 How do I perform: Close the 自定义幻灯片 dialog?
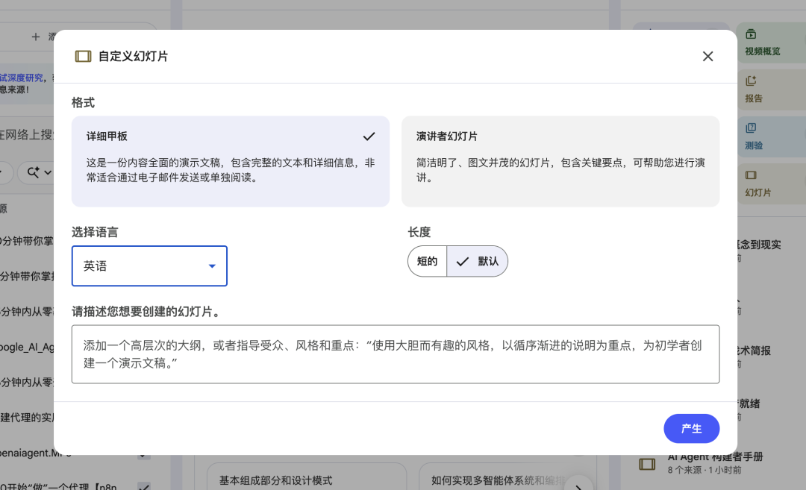click(707, 56)
